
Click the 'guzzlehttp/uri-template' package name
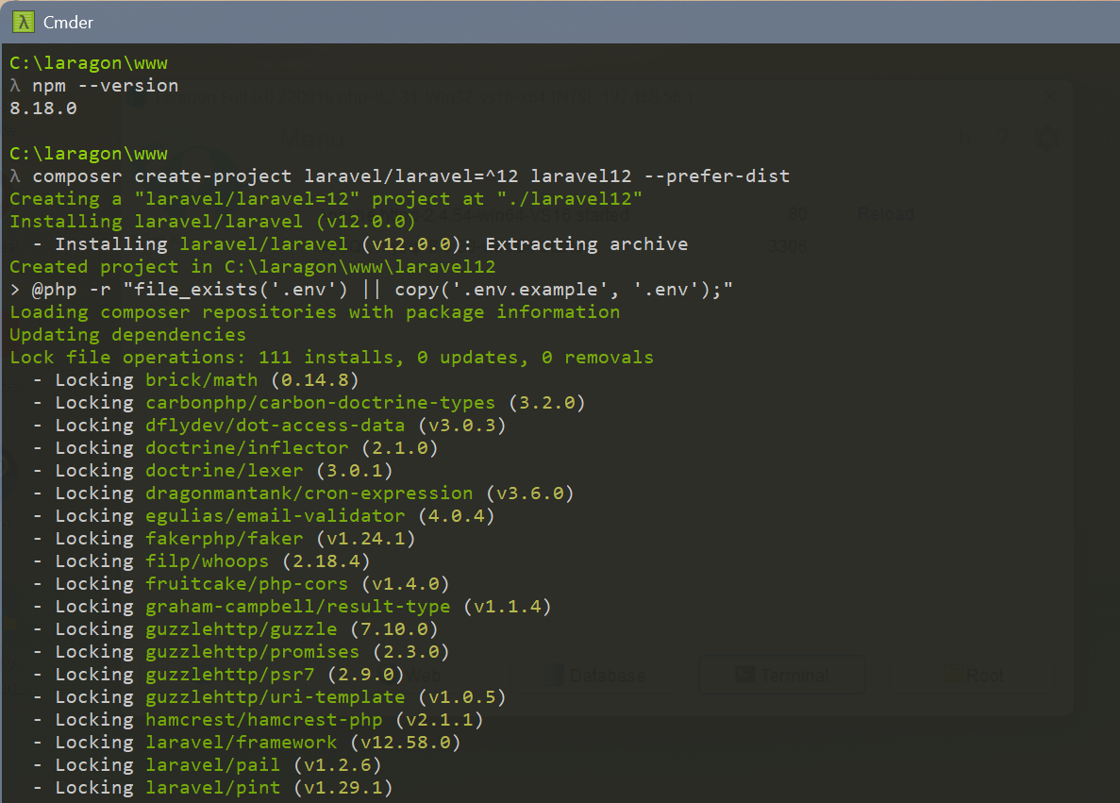[x=275, y=697]
